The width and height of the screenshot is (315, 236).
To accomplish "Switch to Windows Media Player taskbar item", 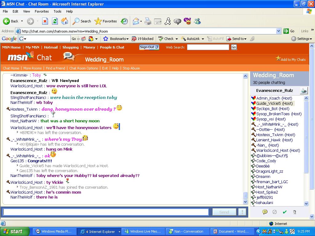I will (54, 231).
